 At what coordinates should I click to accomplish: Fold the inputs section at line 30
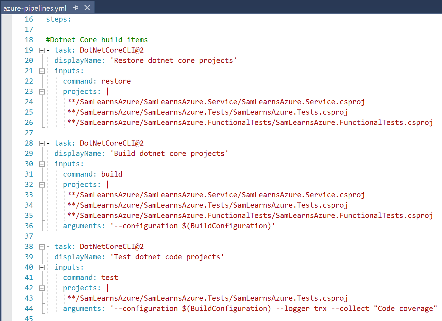coord(42,164)
